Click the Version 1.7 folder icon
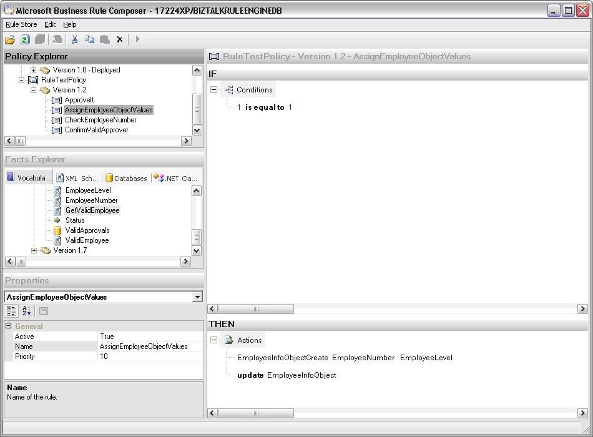This screenshot has height=437, width=593. pyautogui.click(x=46, y=250)
